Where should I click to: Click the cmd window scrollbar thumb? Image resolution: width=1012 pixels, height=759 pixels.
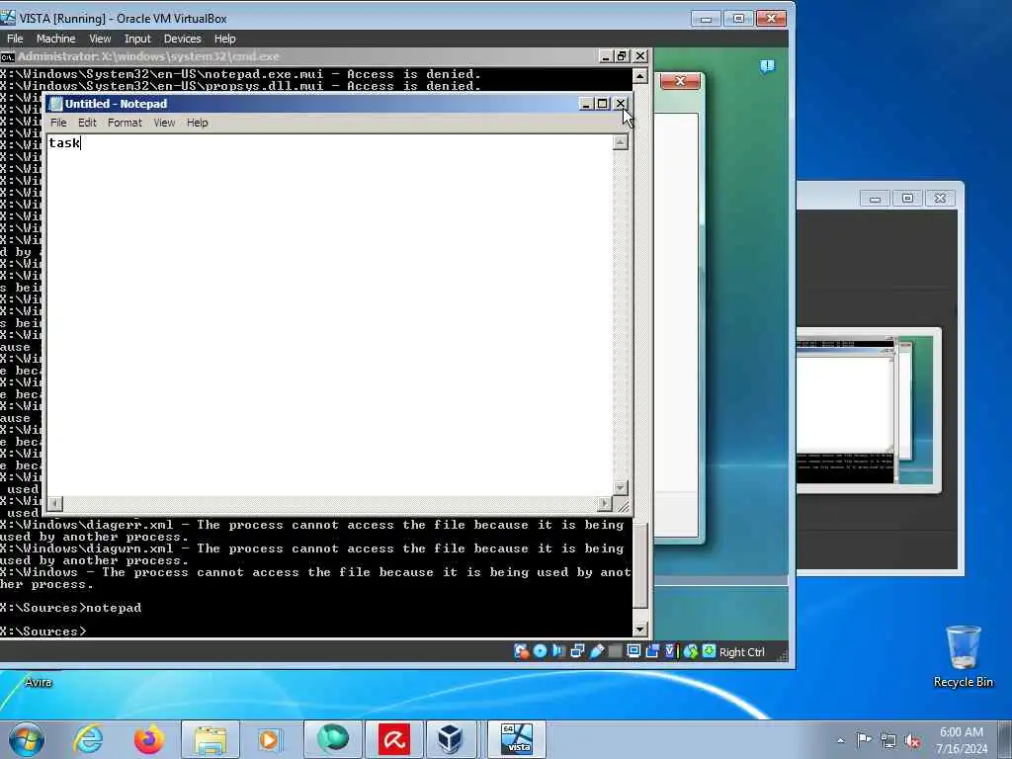pyautogui.click(x=640, y=565)
